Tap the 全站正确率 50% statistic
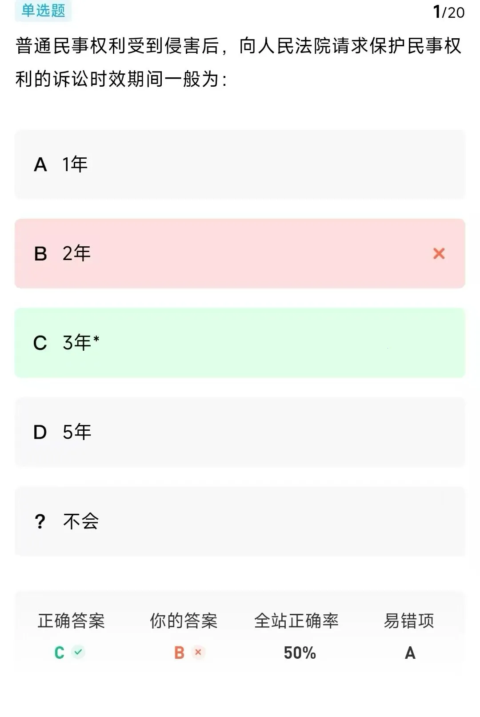 (296, 637)
